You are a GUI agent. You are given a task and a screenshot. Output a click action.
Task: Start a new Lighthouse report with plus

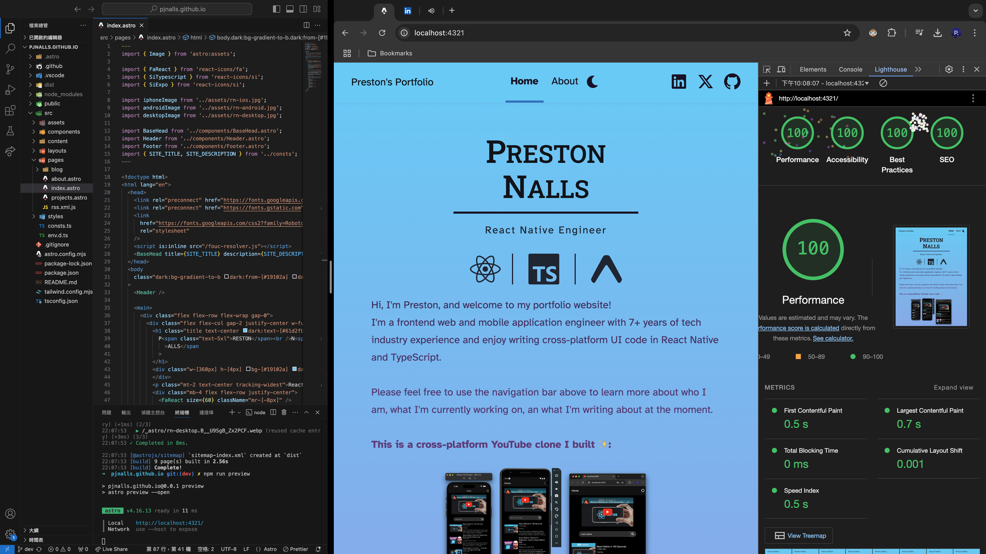click(x=767, y=83)
